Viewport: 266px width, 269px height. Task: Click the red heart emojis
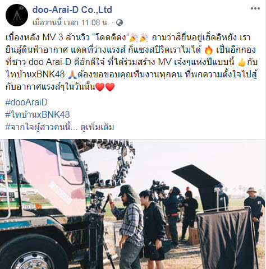pos(105,87)
